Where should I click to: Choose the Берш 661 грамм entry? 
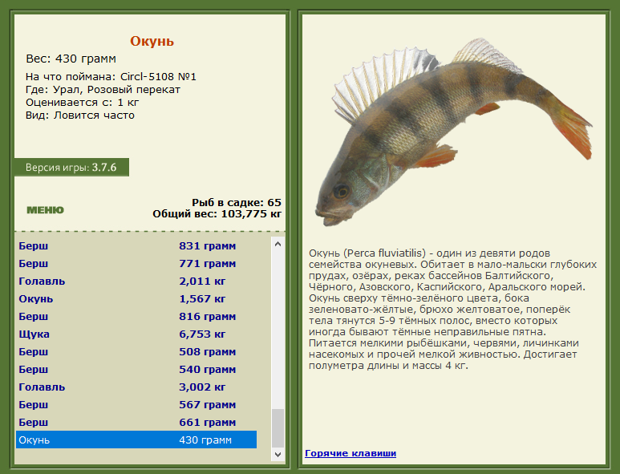[x=136, y=423]
